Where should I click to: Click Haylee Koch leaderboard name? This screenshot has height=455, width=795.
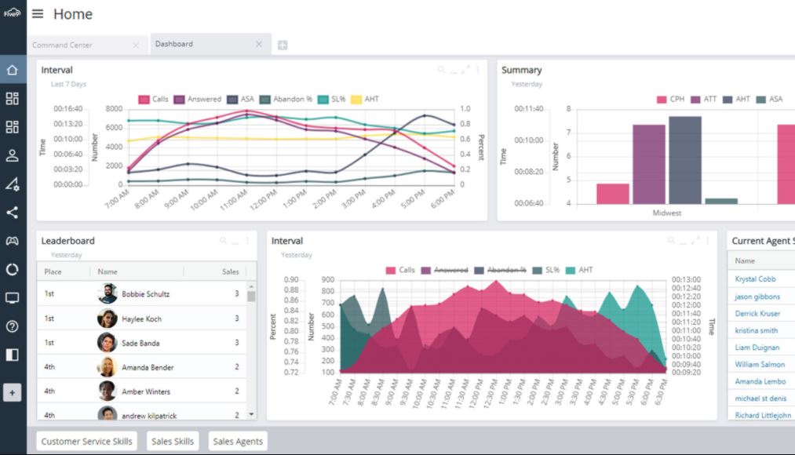141,318
